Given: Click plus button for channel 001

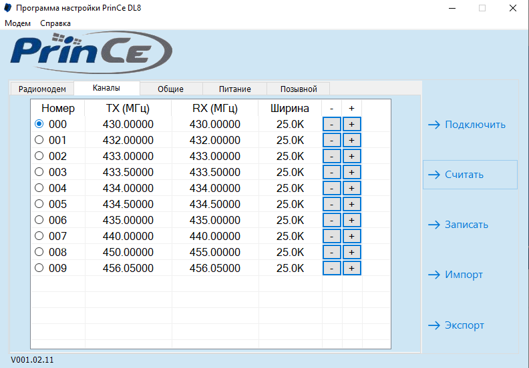Looking at the screenshot, I should pos(351,140).
